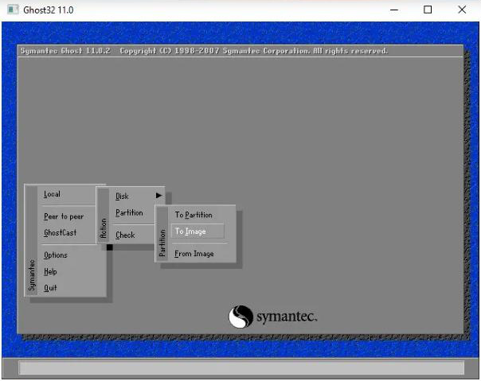Choose GhostCast in the main menu
481x381 pixels.
(61, 233)
